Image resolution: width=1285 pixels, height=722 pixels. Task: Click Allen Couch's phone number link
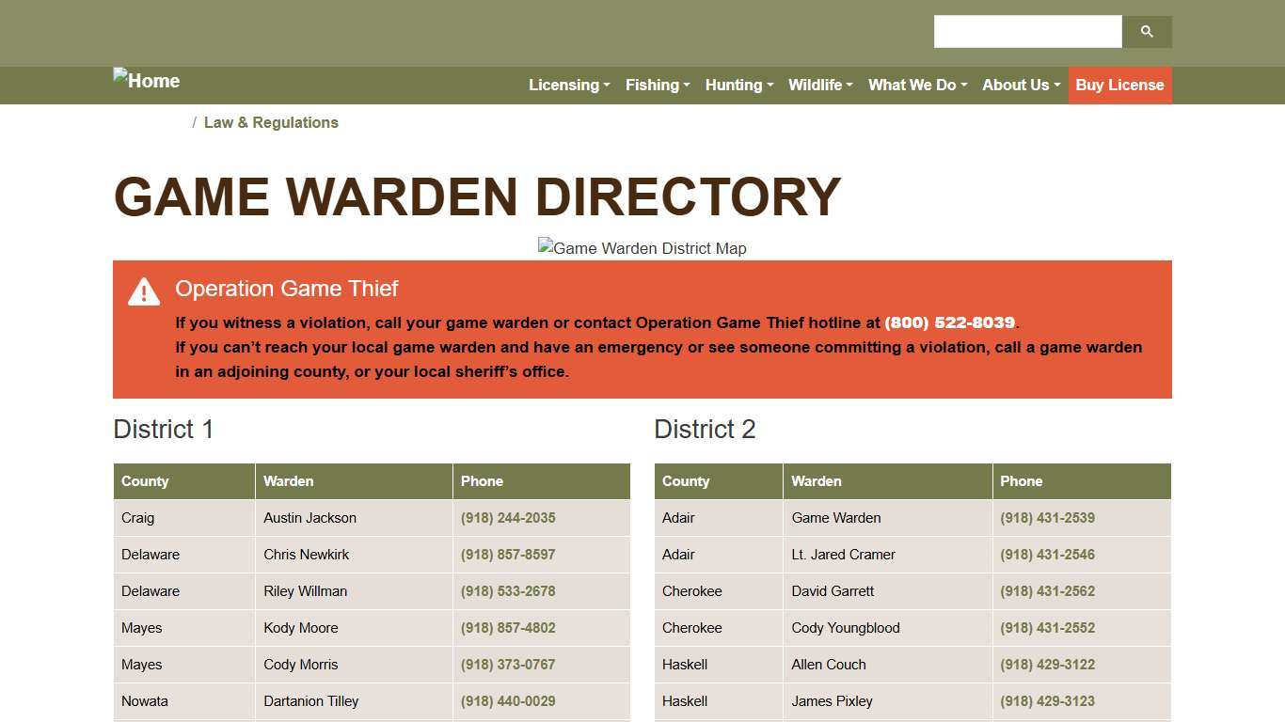(x=1047, y=665)
